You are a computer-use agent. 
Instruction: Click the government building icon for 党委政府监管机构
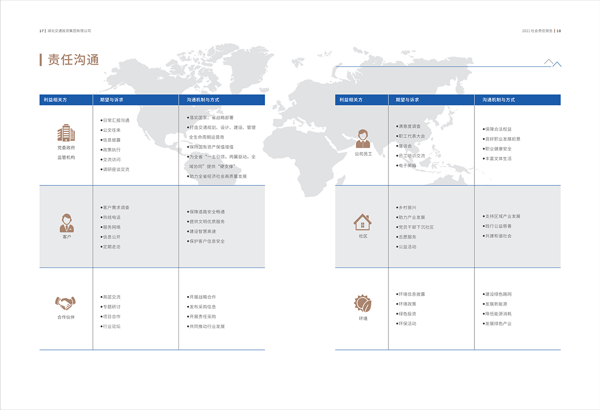tap(66, 132)
